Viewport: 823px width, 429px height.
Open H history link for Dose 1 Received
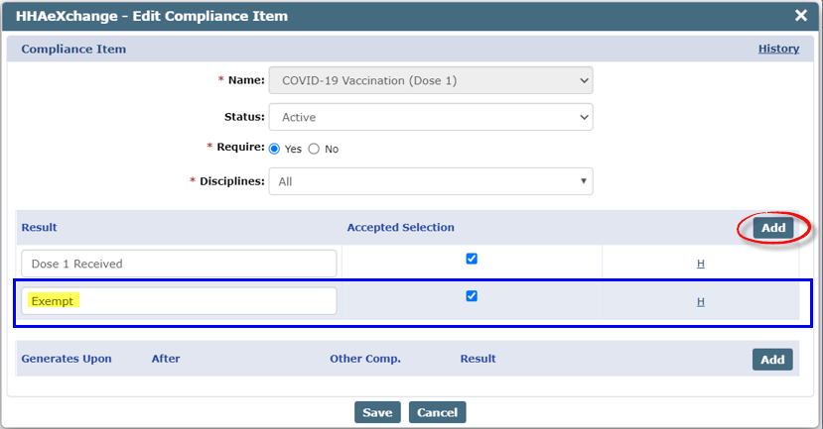pos(700,265)
